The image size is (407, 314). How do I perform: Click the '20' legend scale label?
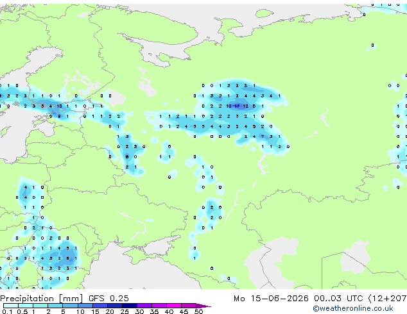point(110,311)
